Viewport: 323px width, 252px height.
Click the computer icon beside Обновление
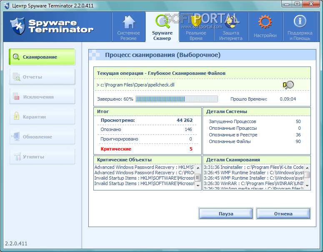click(16, 136)
